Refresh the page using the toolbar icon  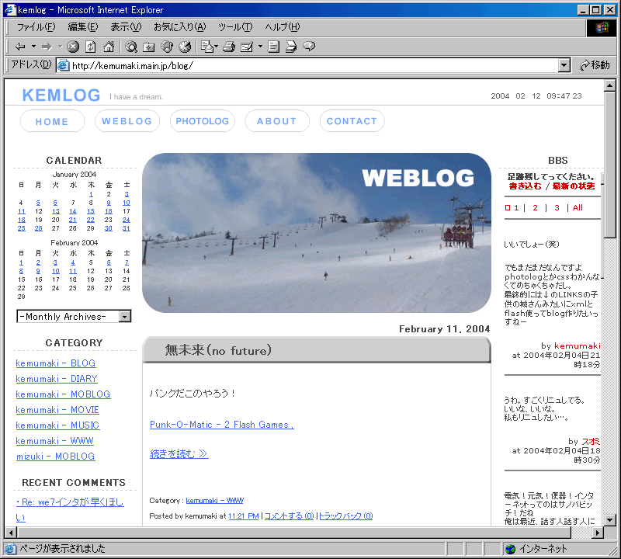(91, 47)
